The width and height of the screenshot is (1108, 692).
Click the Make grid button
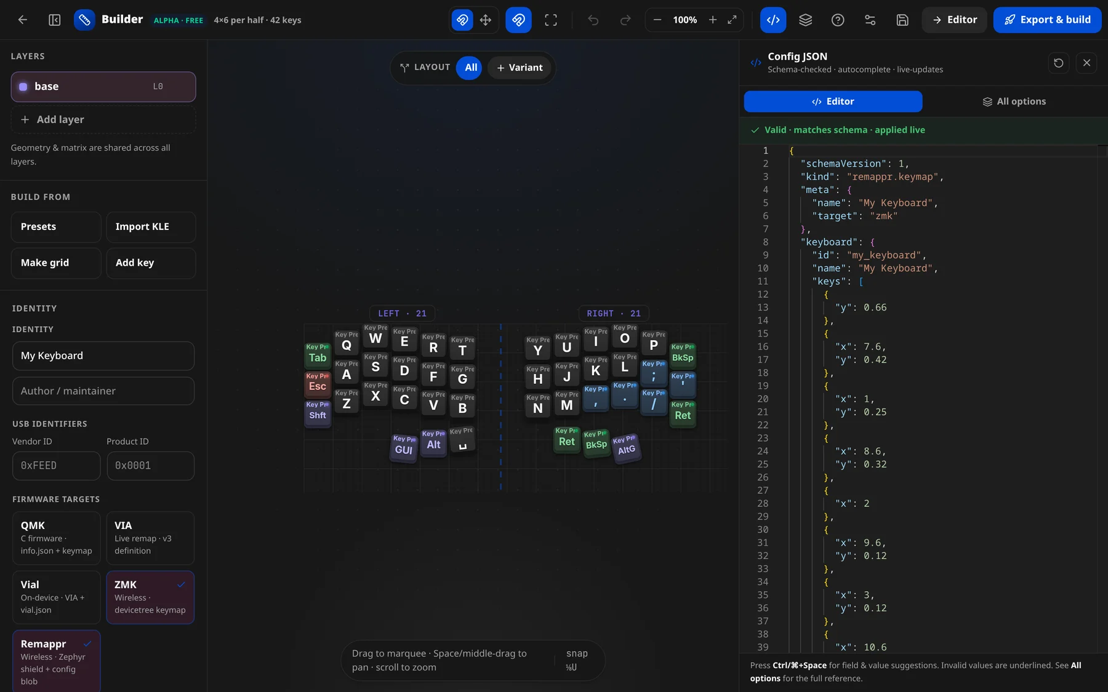56,263
